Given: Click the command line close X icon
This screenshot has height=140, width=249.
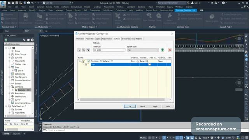Looking at the screenshot, I should pyautogui.click(x=40, y=126).
